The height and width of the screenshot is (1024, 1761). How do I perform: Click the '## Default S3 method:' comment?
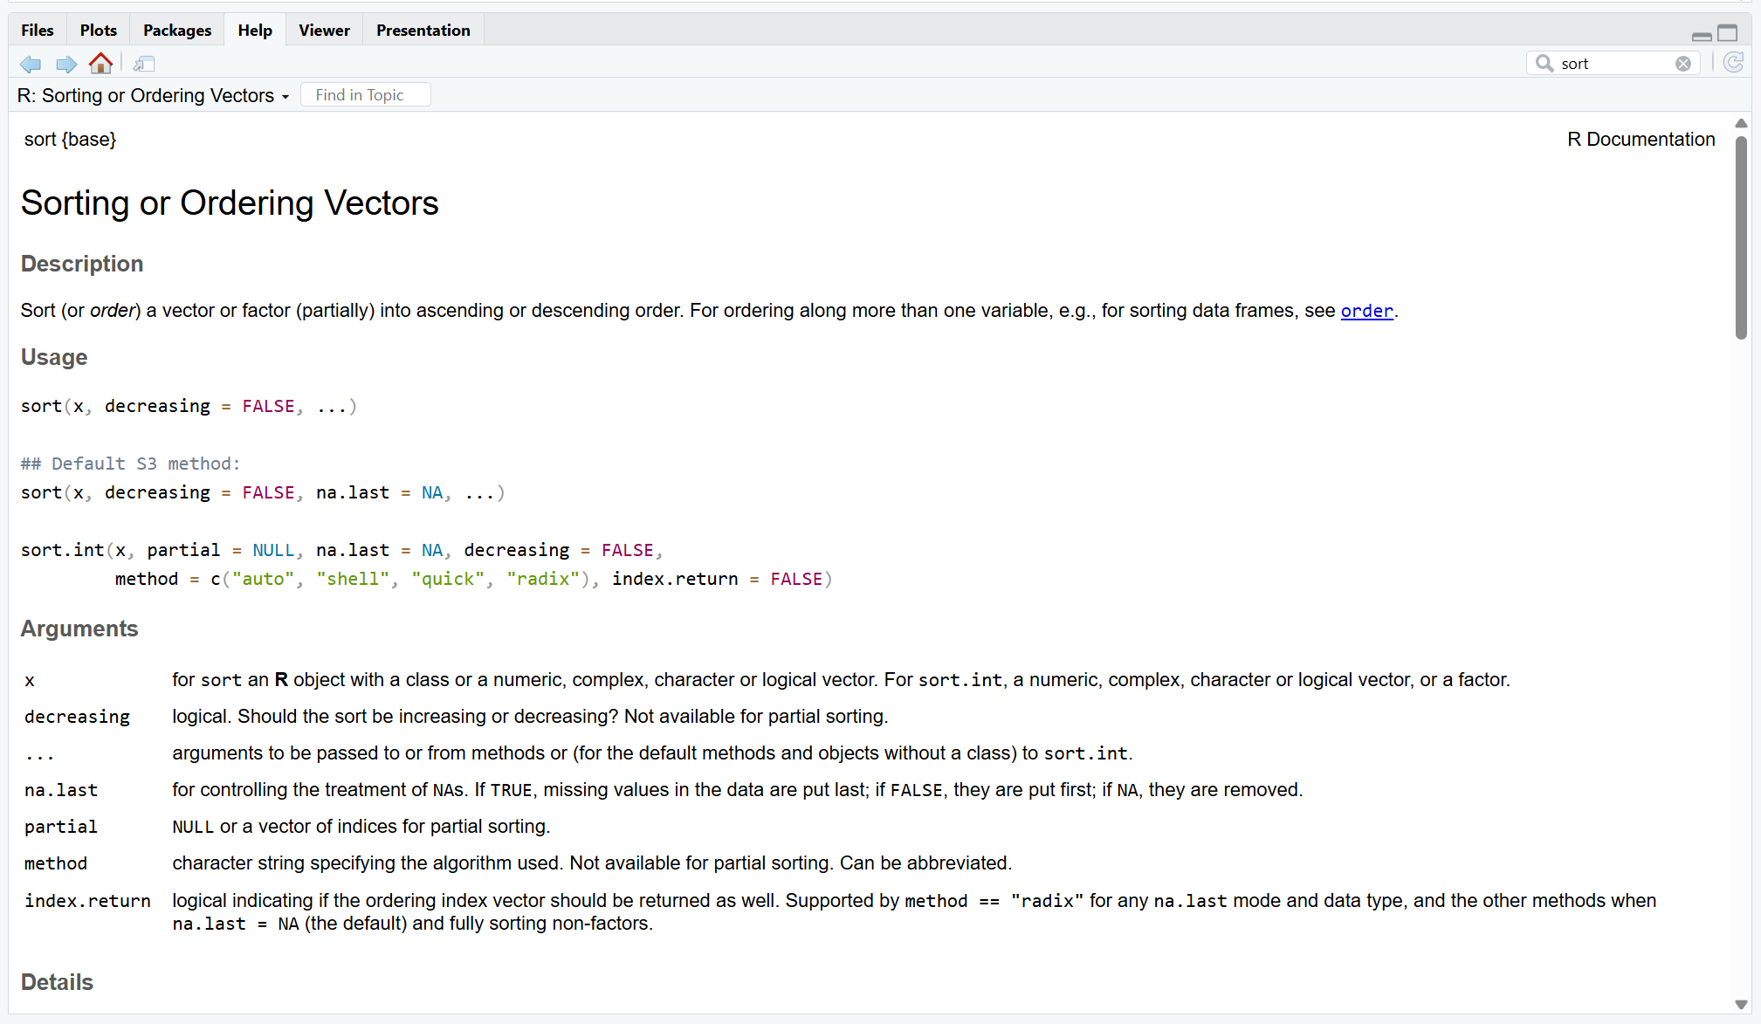(x=130, y=464)
